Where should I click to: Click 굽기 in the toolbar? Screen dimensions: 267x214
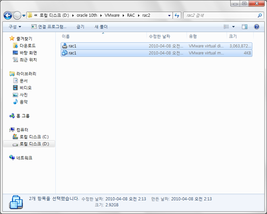(x=80, y=27)
